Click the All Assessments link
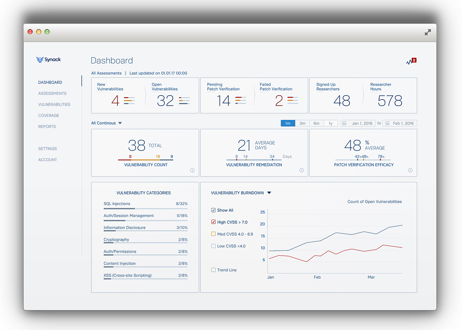 click(x=106, y=73)
